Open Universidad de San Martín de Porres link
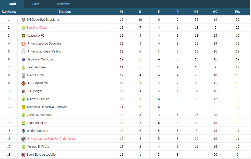Screen dimensions: 251x159 51,139
